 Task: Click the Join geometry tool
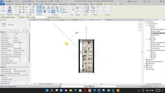pos(24,12)
